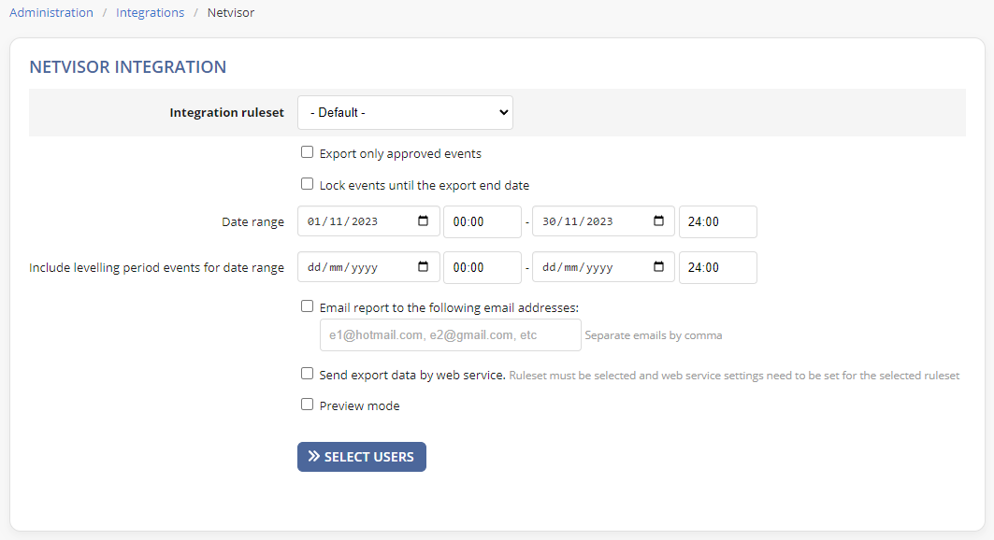This screenshot has height=540, width=994.
Task: Open calendar picker for date range start
Action: [x=423, y=220]
